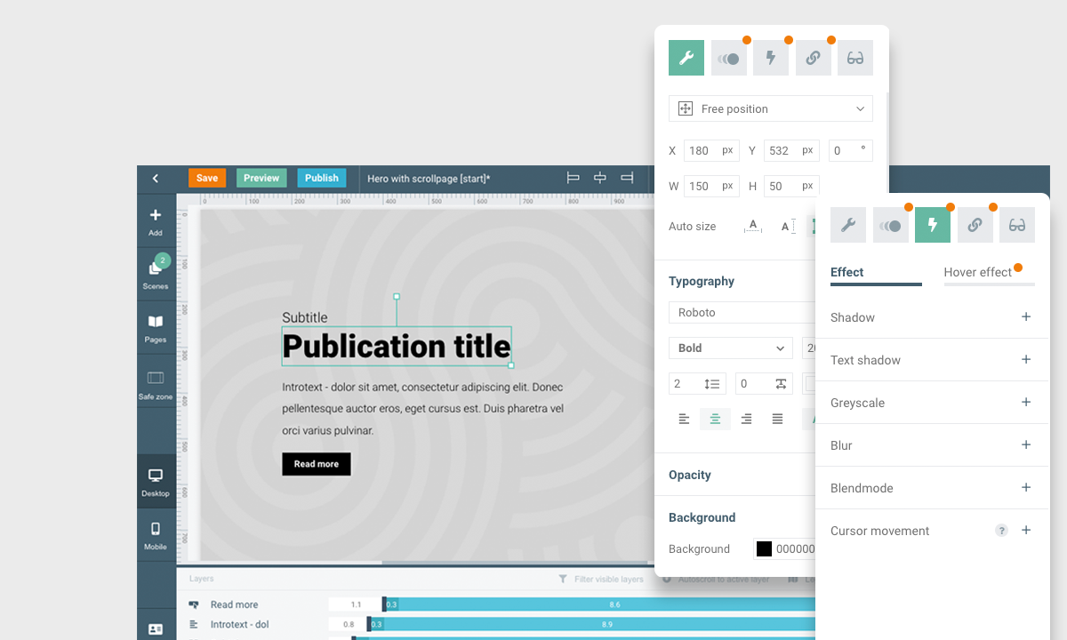The image size is (1067, 640).
Task: Select the glasses tab in Effect panel
Action: click(1017, 225)
